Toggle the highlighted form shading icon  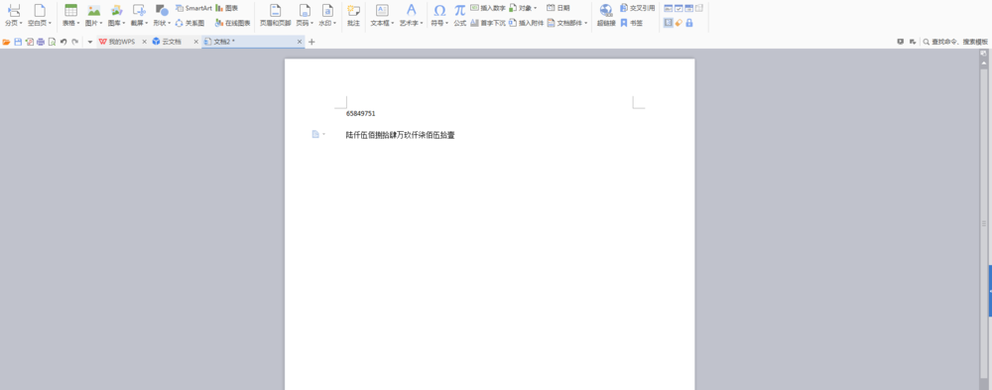668,23
